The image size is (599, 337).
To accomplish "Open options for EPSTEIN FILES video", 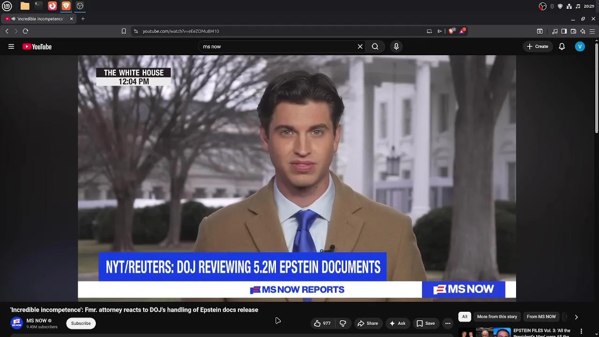I will (582, 331).
